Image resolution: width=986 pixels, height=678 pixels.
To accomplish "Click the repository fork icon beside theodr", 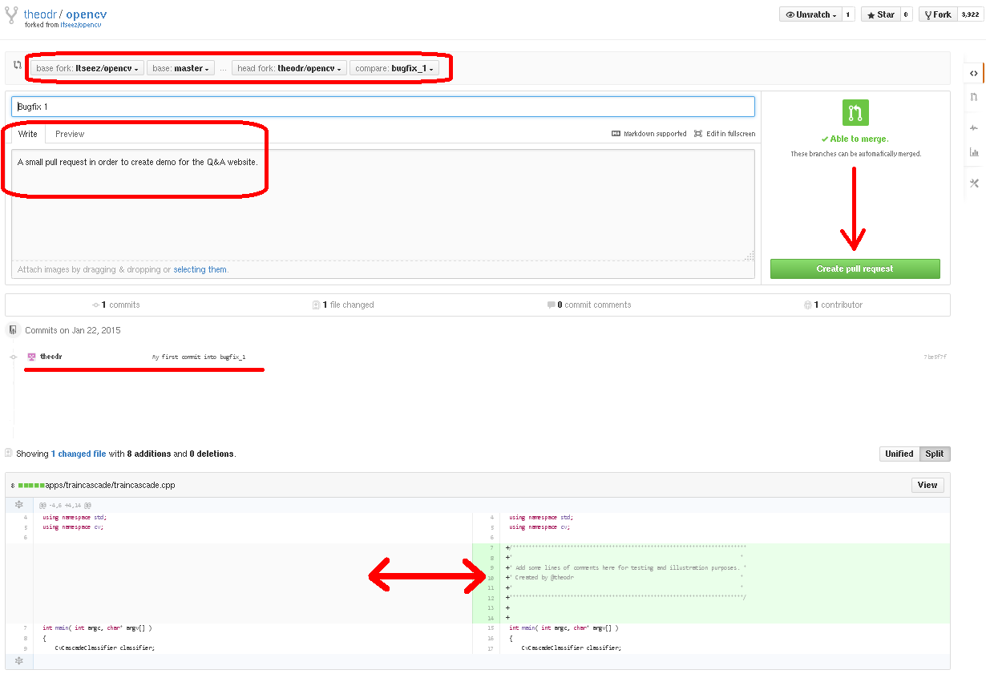I will 10,15.
